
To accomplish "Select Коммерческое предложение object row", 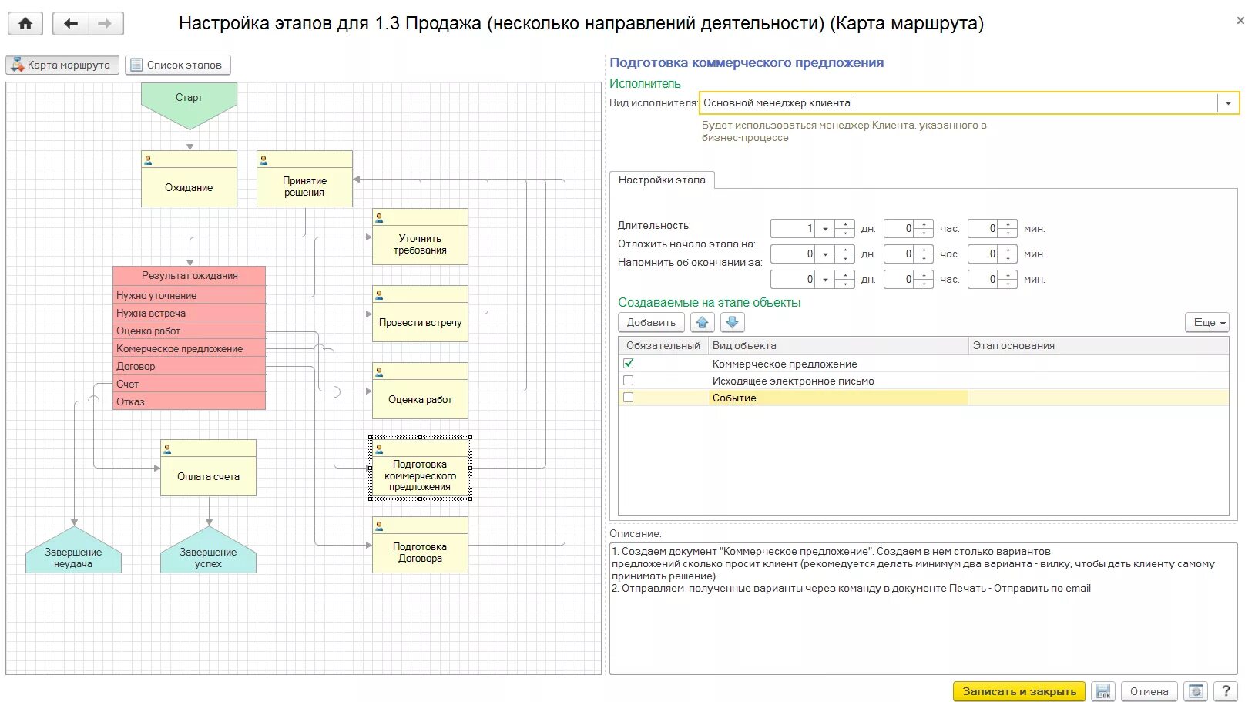I will [x=924, y=364].
